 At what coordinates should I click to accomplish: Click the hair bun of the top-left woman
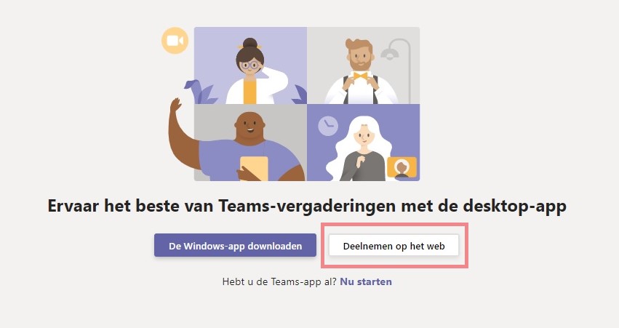pos(249,43)
